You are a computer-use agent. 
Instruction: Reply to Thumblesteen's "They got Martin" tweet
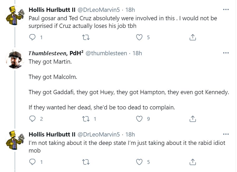coord(32,119)
